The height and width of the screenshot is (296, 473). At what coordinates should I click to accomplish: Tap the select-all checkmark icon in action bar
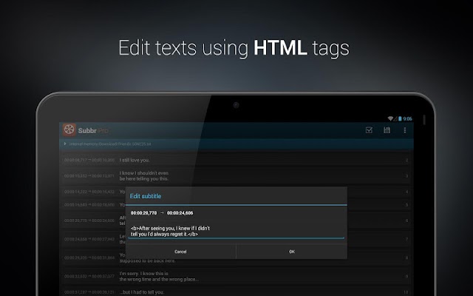pos(369,130)
